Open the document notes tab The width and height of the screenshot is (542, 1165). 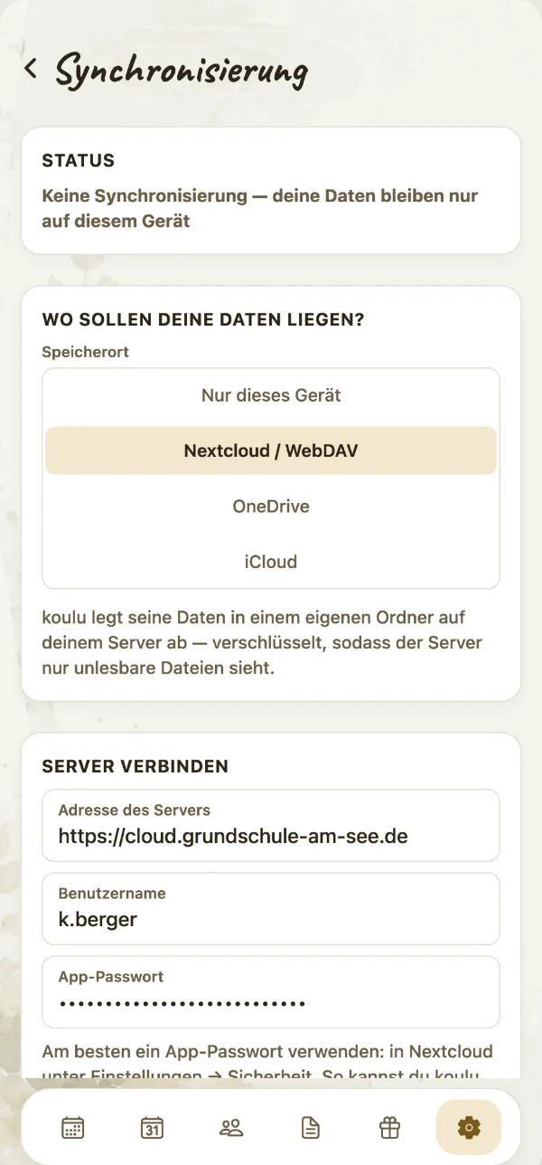pyautogui.click(x=311, y=1127)
